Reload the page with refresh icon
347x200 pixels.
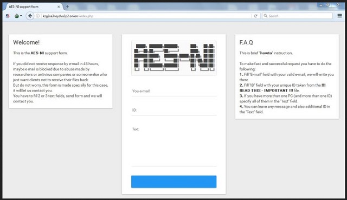(x=255, y=16)
